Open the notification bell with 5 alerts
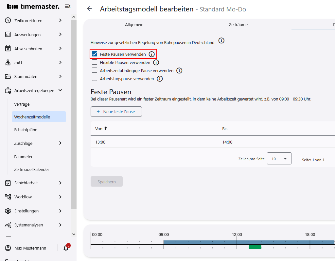The height and width of the screenshot is (261, 335). pos(66,248)
